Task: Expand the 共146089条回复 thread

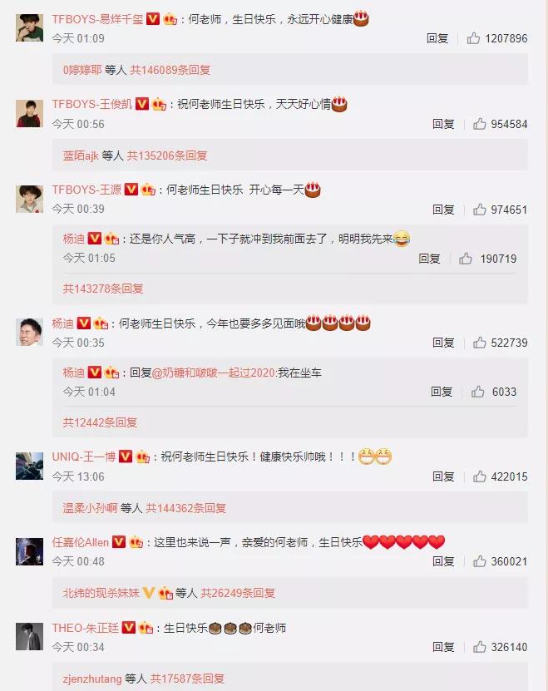Action: click(170, 70)
